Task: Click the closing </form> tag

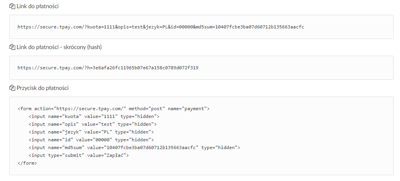Action: tap(27, 163)
